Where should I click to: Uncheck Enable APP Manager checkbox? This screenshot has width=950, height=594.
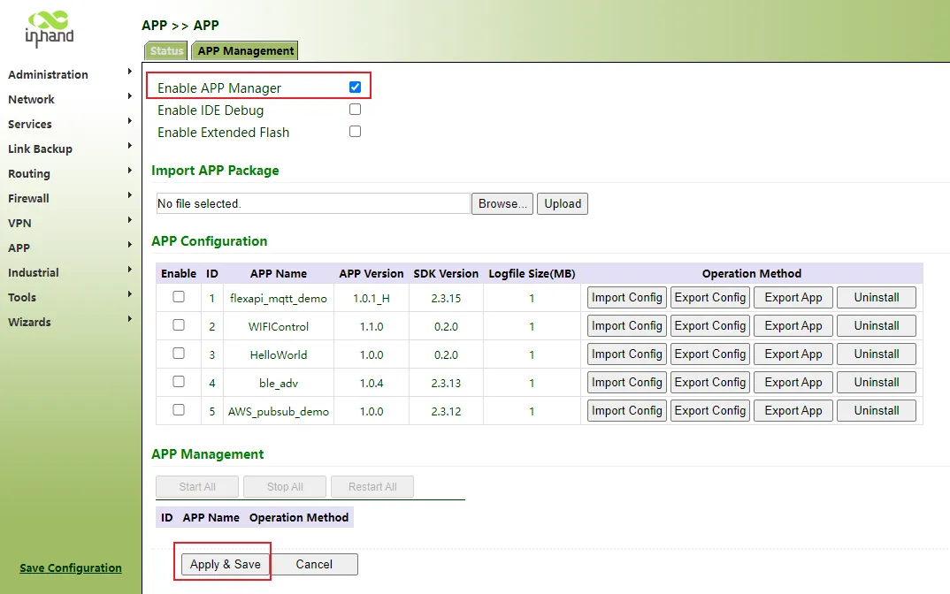[355, 88]
